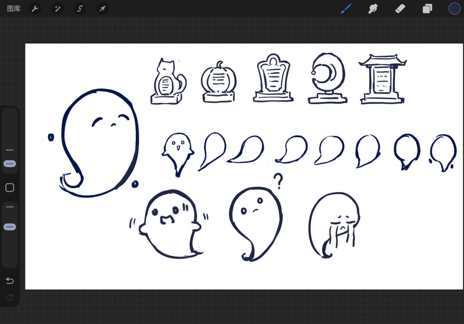The image size is (464, 324).
Task: Open the Adjustments magic wand menu
Action: coord(58,9)
